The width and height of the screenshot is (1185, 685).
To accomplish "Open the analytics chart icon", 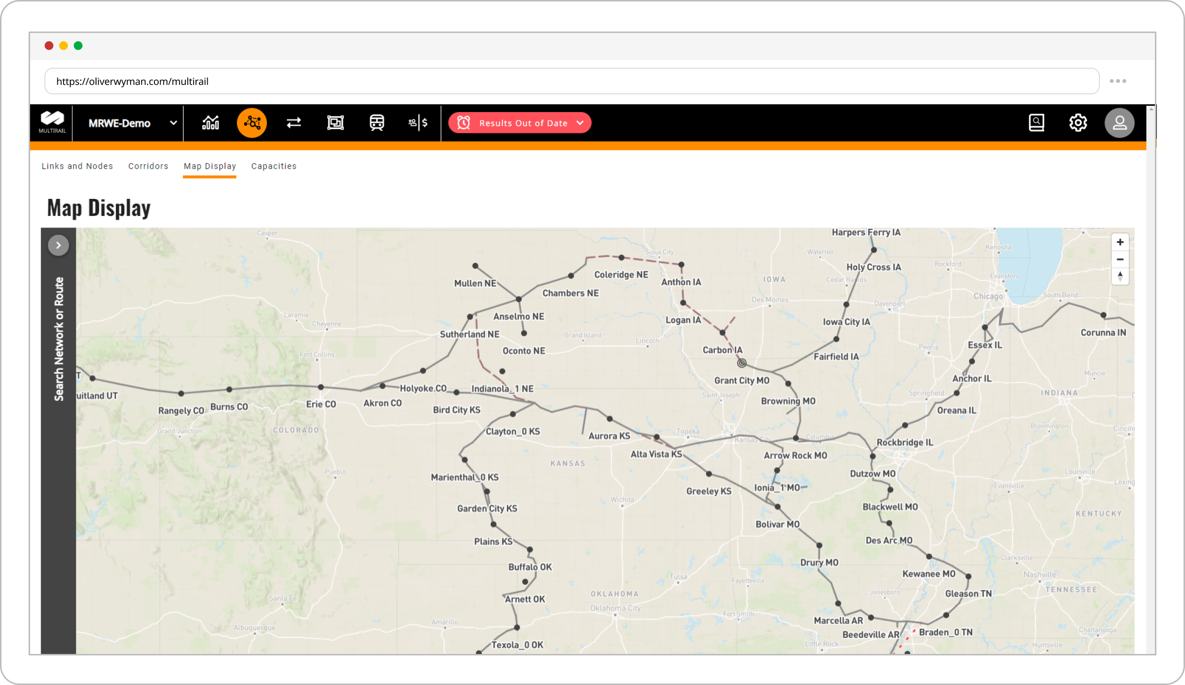I will [x=210, y=123].
